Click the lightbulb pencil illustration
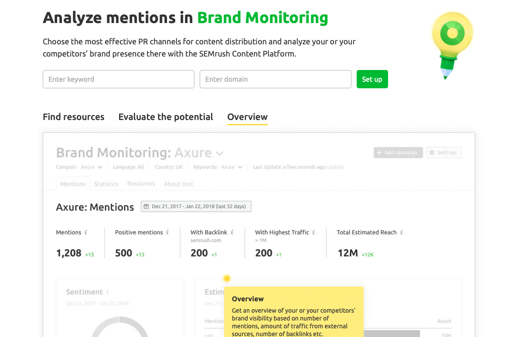The width and height of the screenshot is (518, 337). [x=452, y=46]
